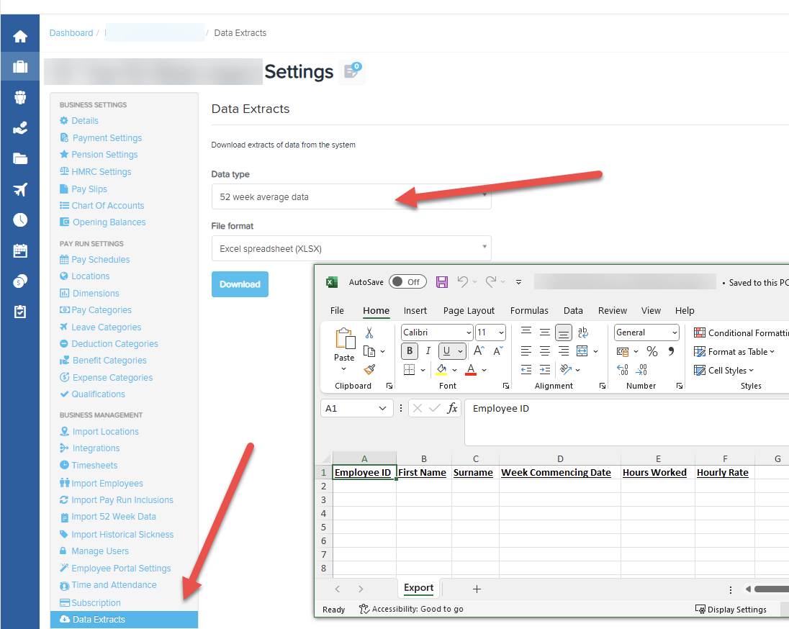The width and height of the screenshot is (789, 629).
Task: Click the percent style icon
Action: click(x=652, y=351)
